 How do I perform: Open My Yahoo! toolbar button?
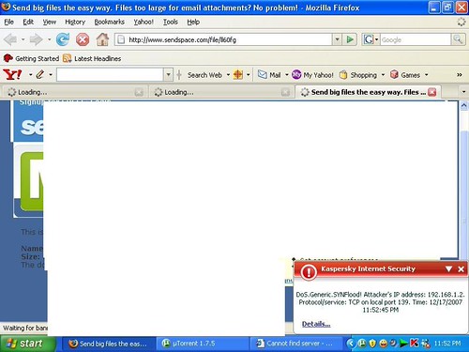(312, 75)
